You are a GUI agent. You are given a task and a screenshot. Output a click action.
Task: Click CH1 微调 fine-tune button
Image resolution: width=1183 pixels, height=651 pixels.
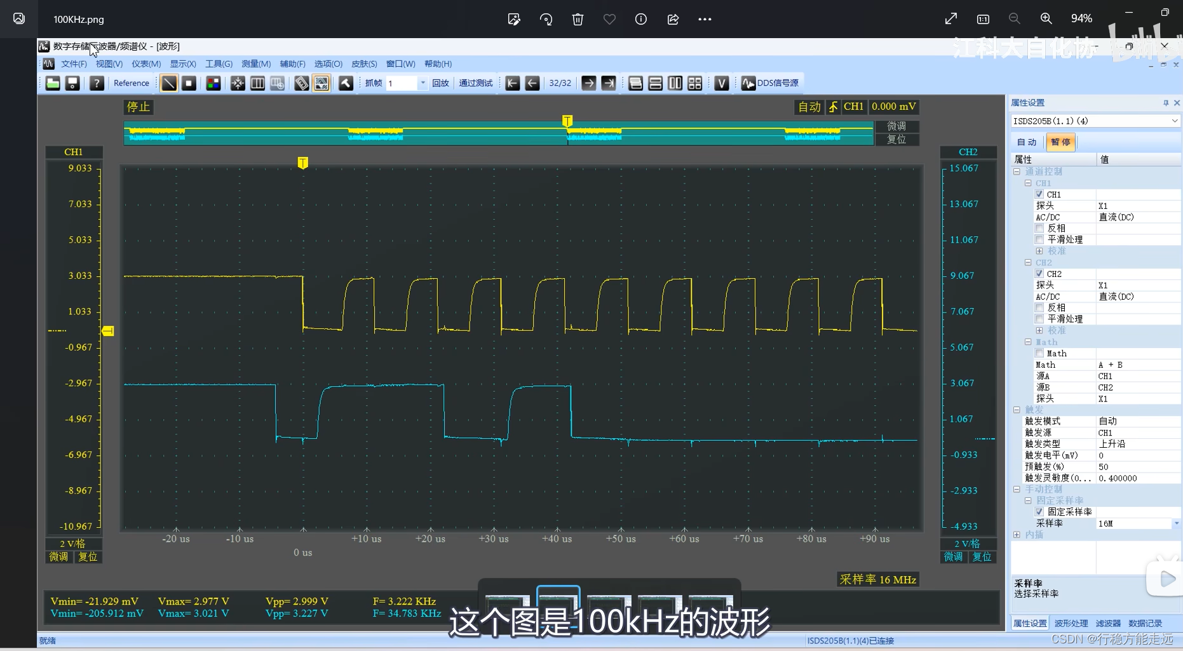click(x=59, y=557)
